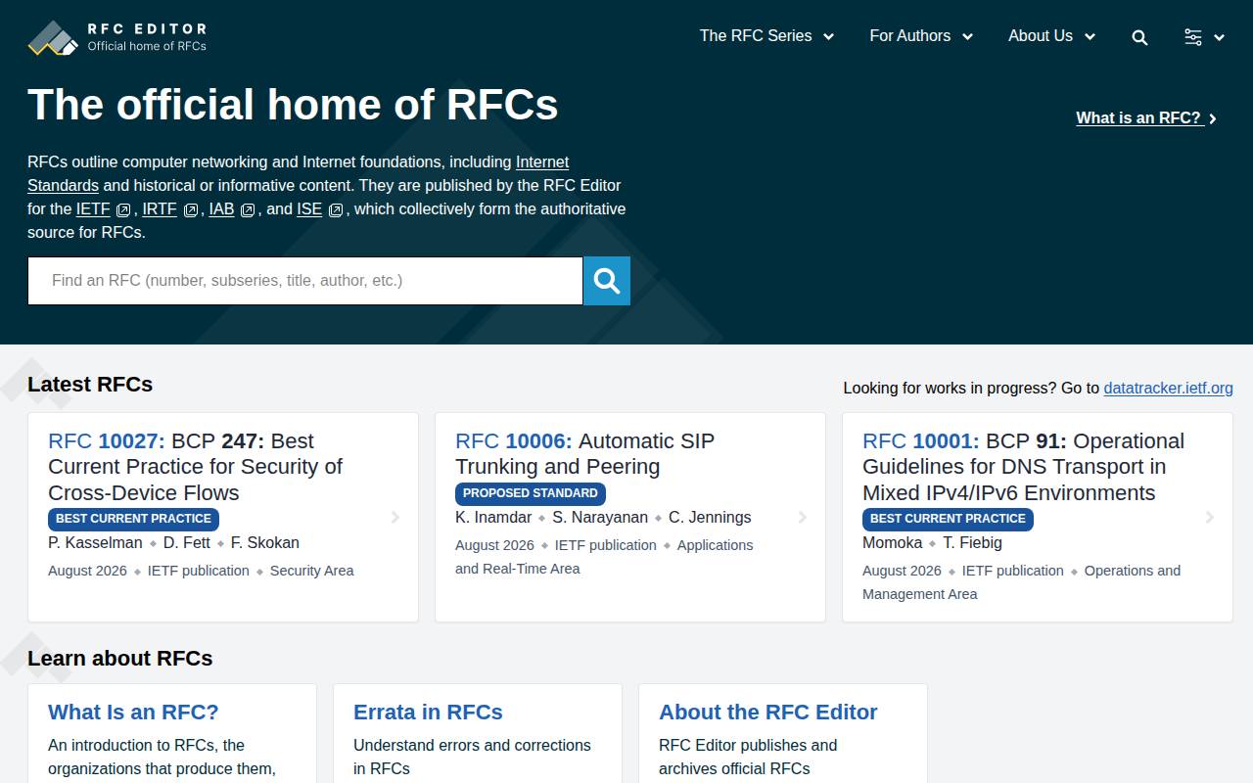Click the blue magnifier search button

point(607,281)
